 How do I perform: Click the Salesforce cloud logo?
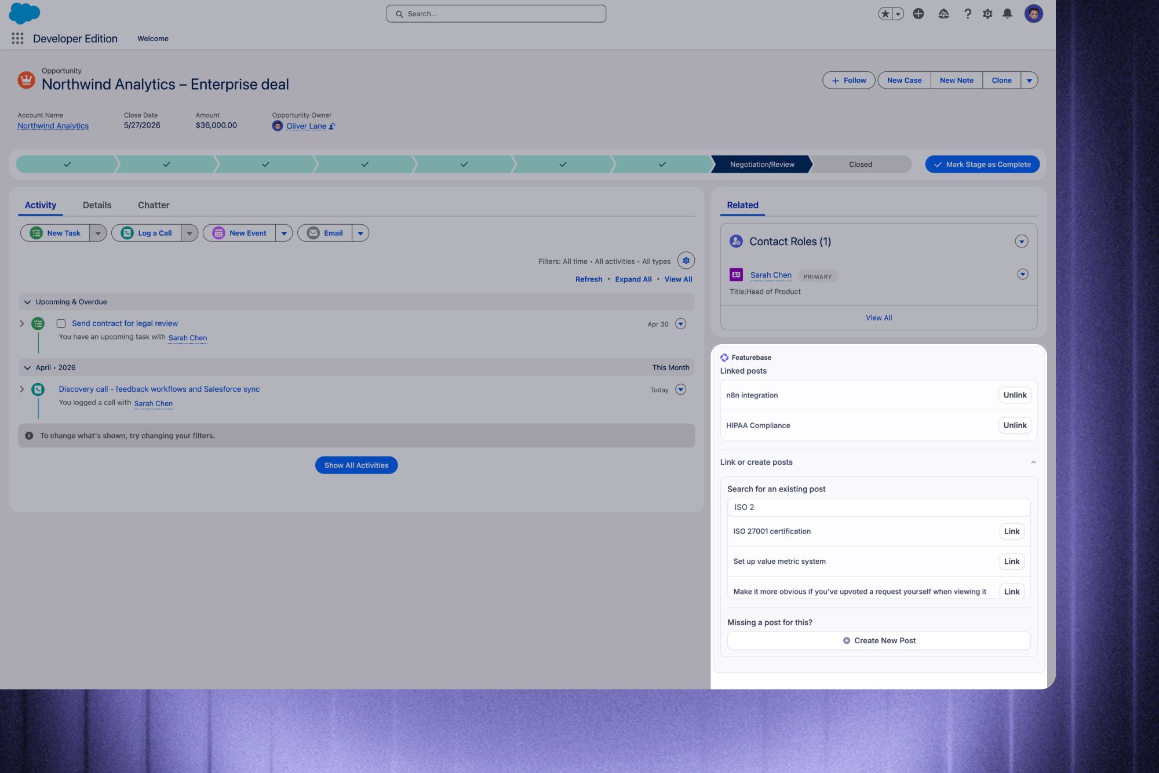pos(24,13)
